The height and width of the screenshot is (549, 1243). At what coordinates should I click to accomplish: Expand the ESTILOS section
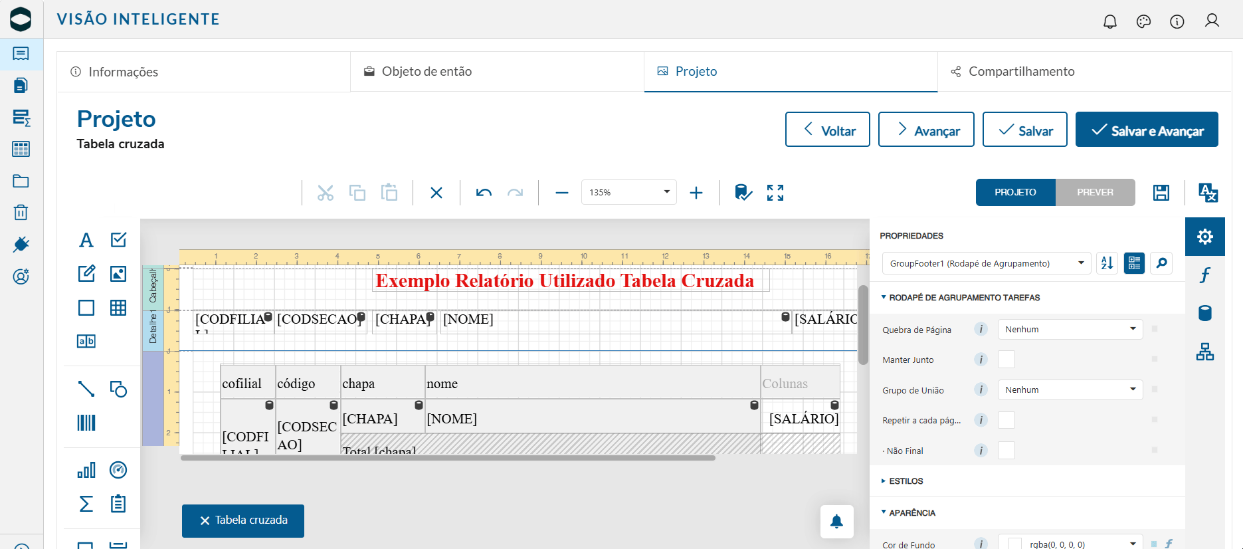click(902, 481)
